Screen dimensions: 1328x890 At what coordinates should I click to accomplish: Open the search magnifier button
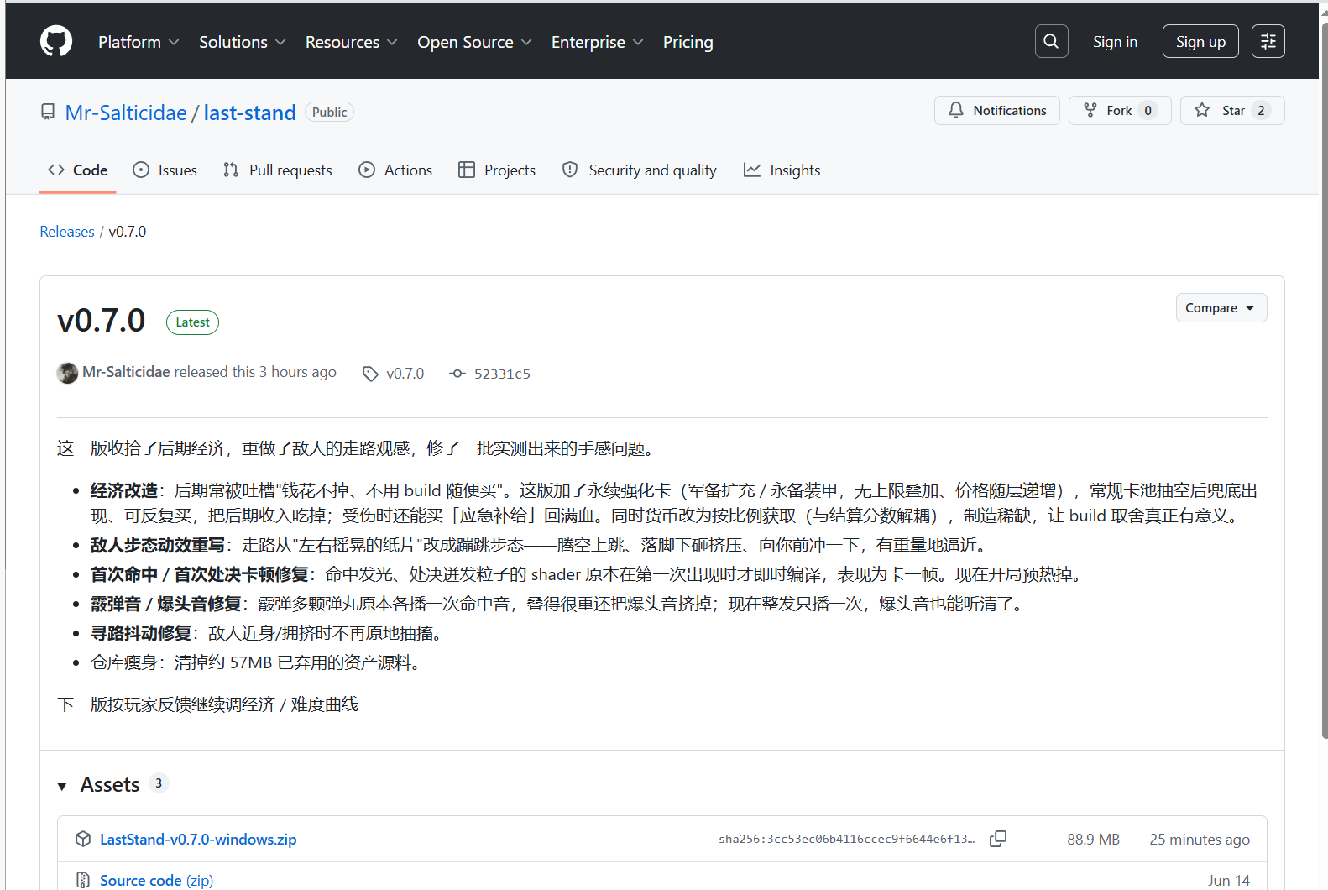pyautogui.click(x=1051, y=41)
